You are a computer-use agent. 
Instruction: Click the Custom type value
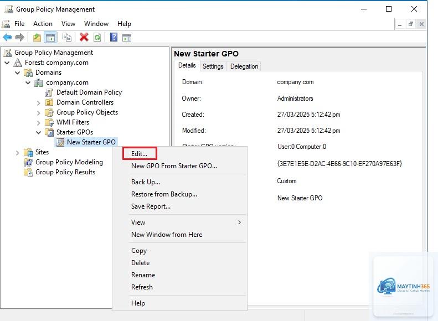pos(287,181)
